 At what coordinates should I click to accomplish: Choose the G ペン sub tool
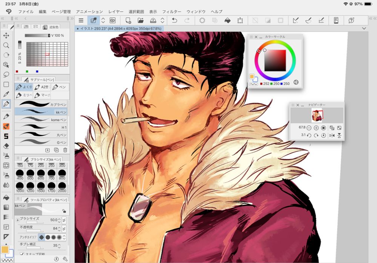(x=41, y=143)
